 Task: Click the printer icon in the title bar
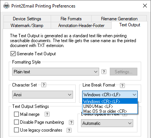click(x=6, y=6)
